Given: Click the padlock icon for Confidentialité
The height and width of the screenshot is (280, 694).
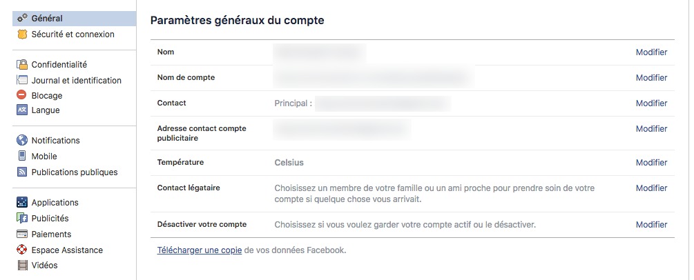Looking at the screenshot, I should pos(22,65).
